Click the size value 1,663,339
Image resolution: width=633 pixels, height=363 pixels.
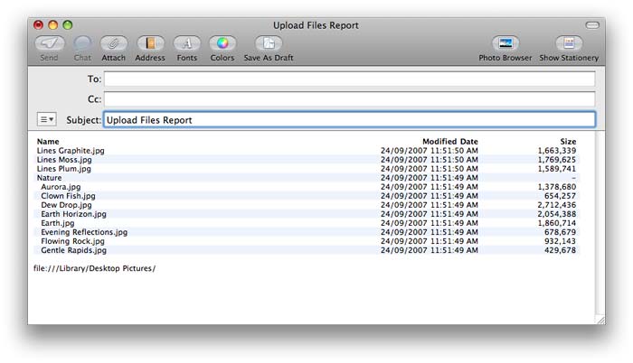557,151
